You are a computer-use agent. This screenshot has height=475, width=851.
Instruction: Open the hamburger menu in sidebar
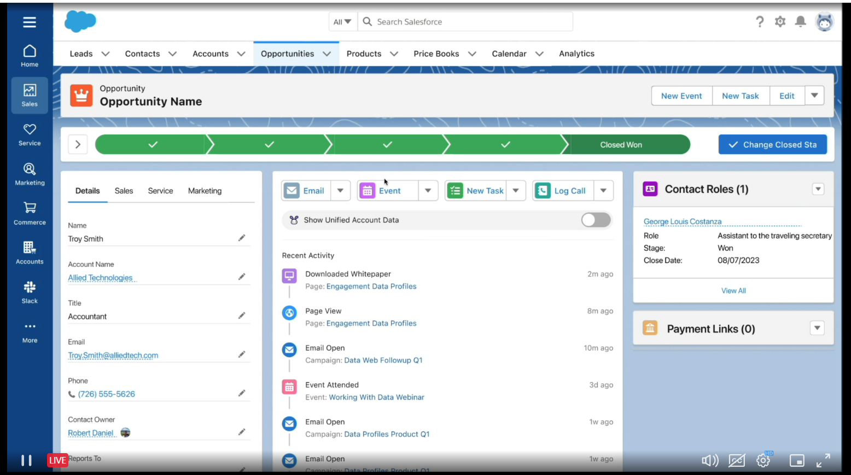[x=30, y=22]
